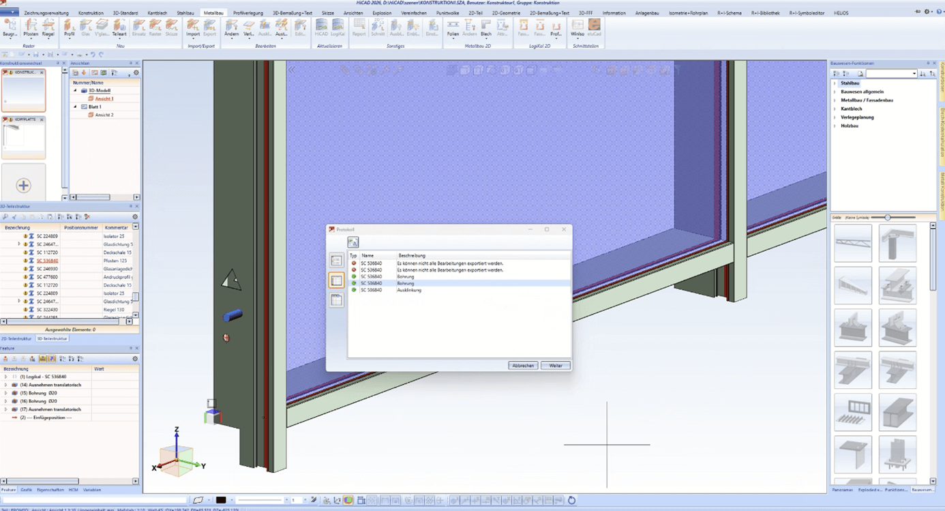Select middle list view button in Protokoll
This screenshot has width=945, height=511.
pos(337,280)
